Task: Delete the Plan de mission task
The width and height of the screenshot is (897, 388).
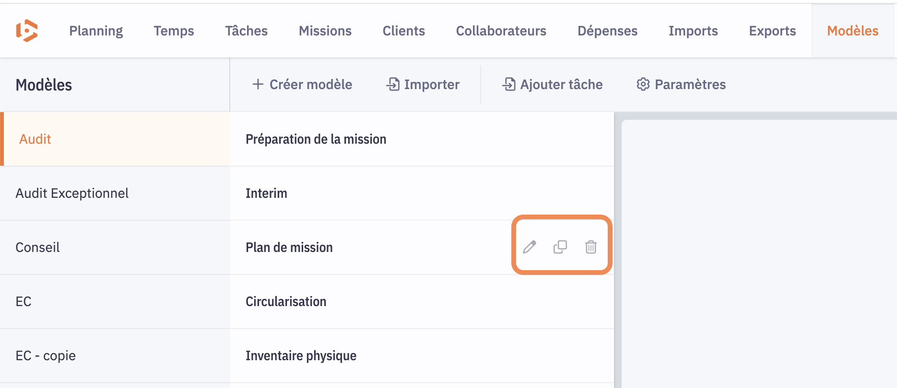Action: (x=591, y=247)
